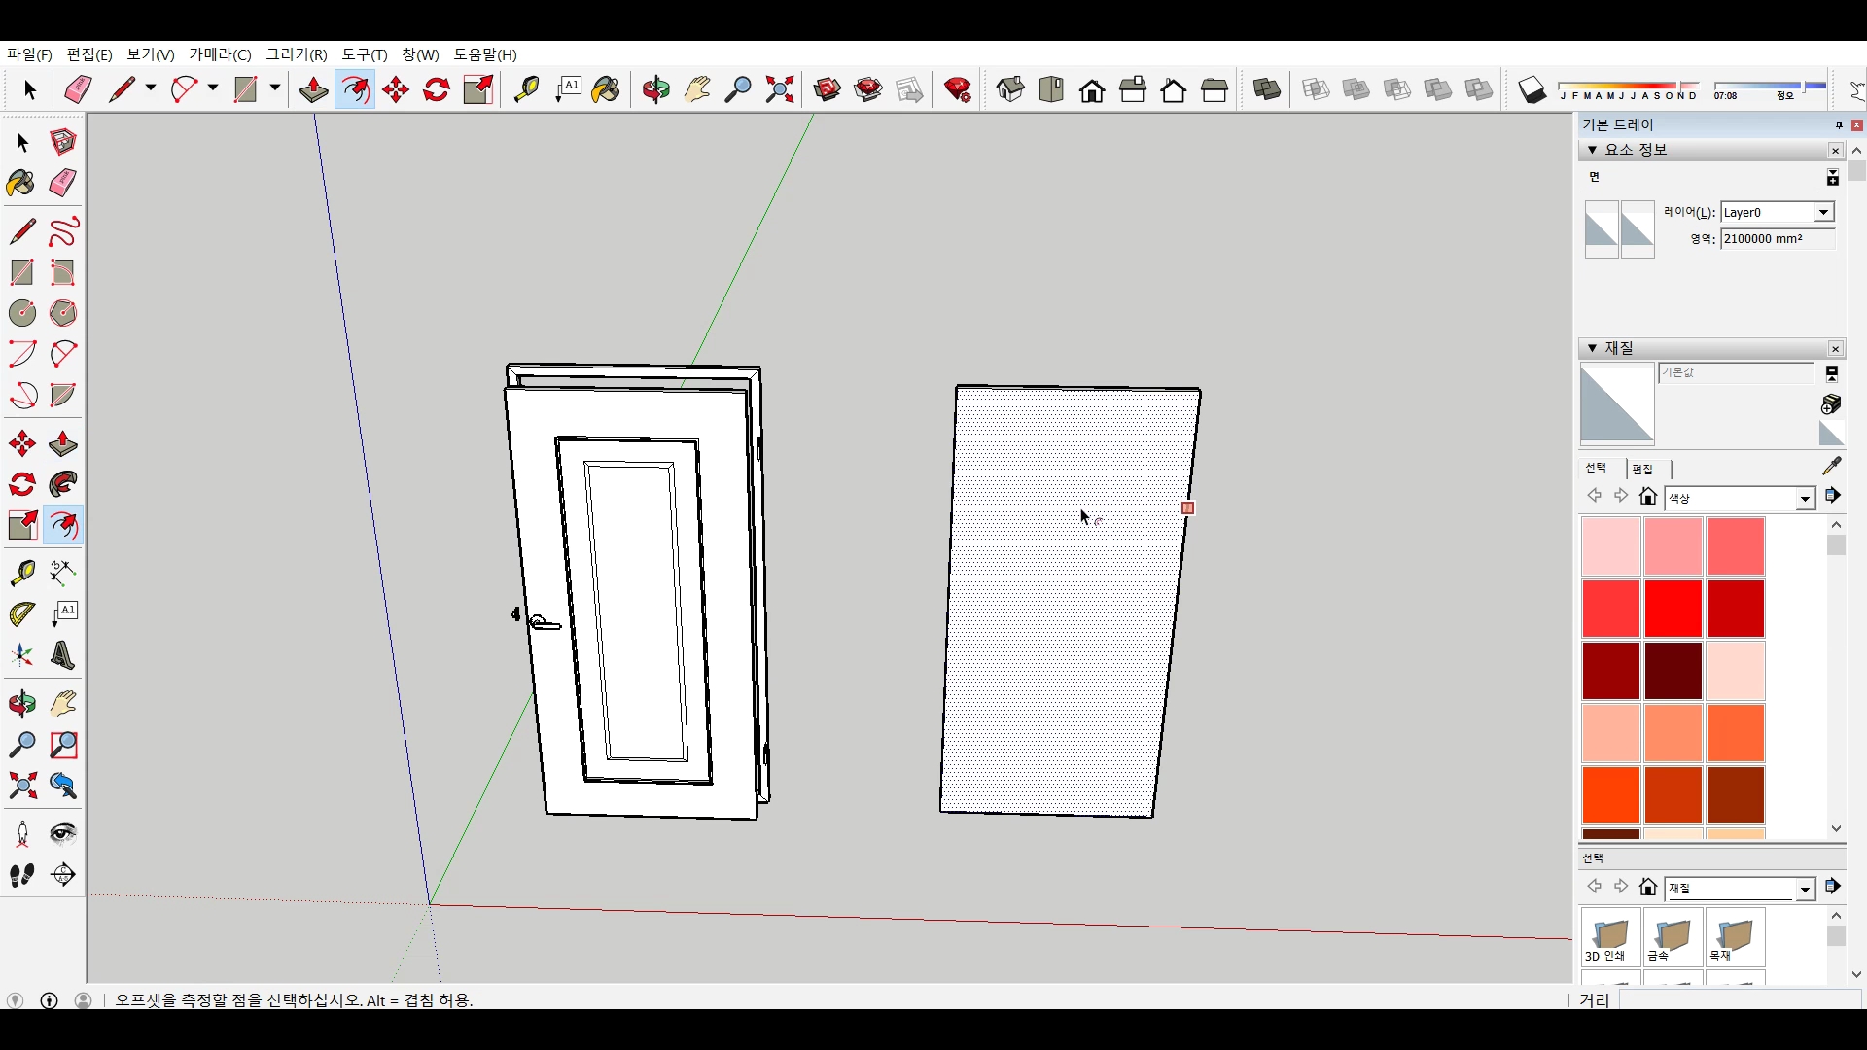
Task: Pick the bright red color swatch
Action: (x=1673, y=609)
